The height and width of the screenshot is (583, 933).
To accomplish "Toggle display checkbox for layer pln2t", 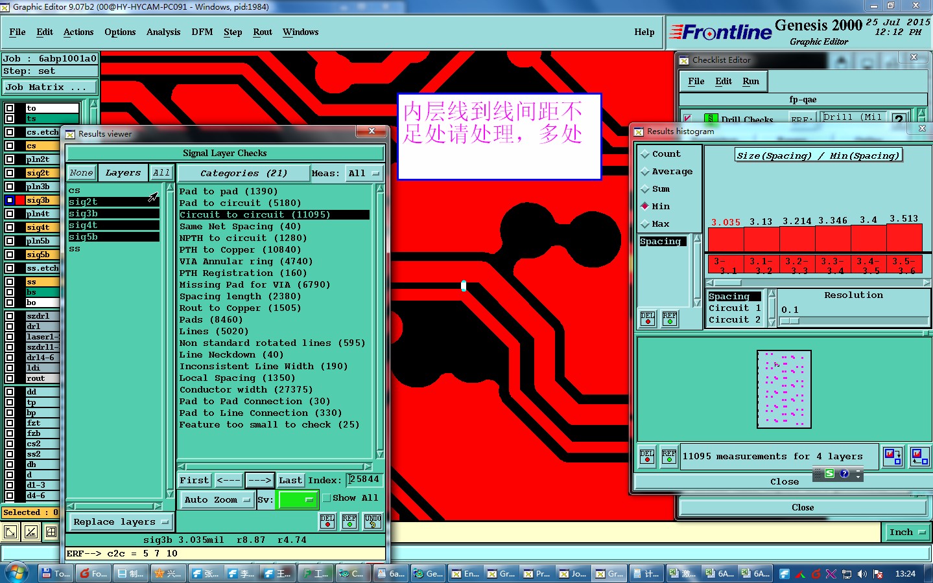I will (10, 159).
